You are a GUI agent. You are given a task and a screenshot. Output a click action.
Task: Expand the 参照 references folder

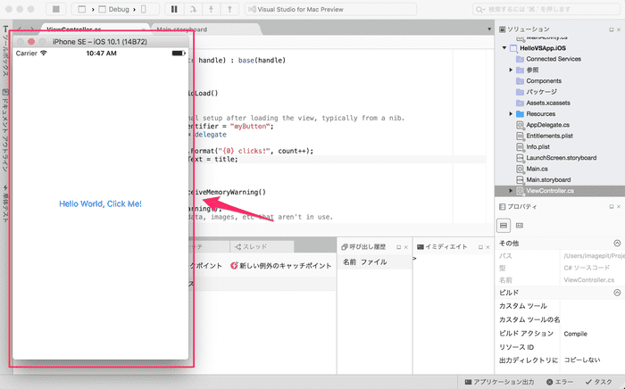[x=510, y=70]
